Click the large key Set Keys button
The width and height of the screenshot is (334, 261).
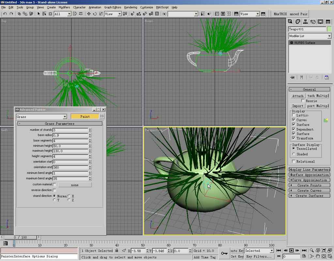(224, 253)
